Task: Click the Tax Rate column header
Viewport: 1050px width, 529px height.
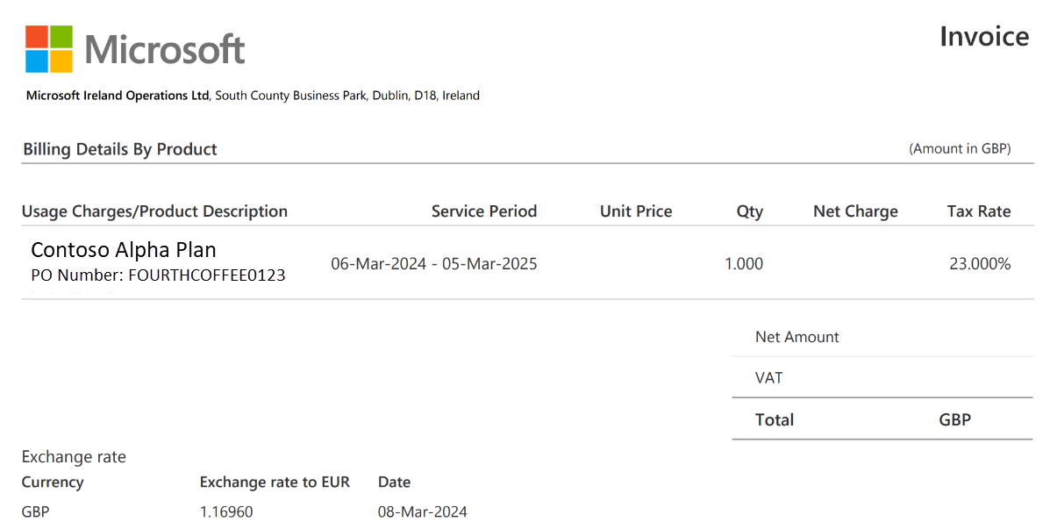Action: coord(979,211)
